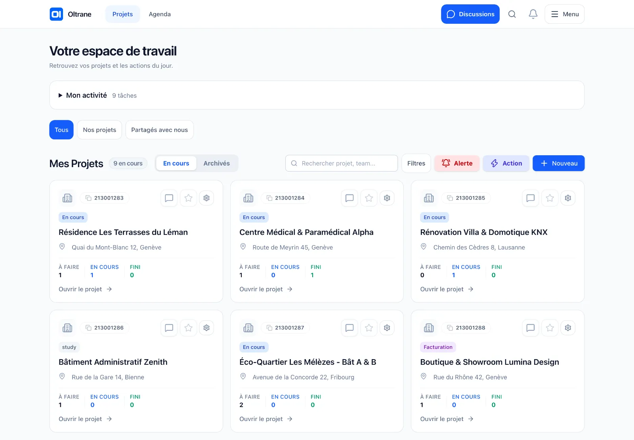Open settings gear for project 213001284
Viewport: 634px width, 440px height.
[387, 198]
